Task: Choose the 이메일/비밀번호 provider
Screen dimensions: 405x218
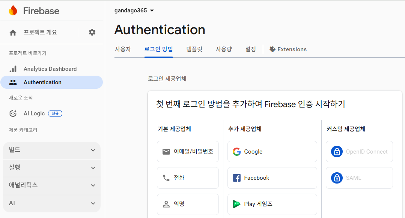Action: pyautogui.click(x=188, y=152)
